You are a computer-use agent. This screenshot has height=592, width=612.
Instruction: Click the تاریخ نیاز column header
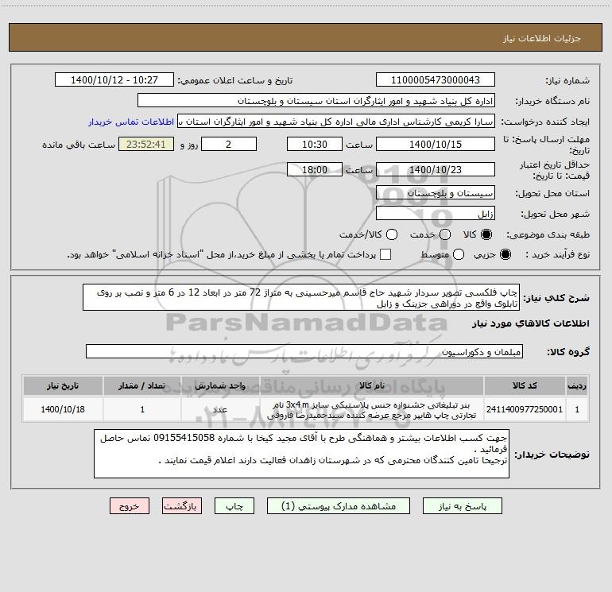[63, 386]
